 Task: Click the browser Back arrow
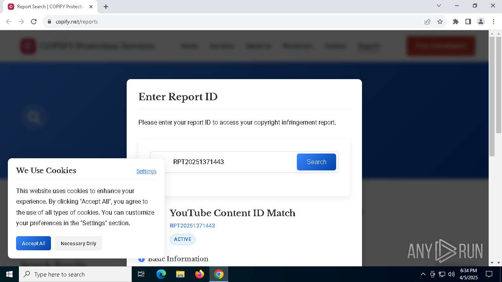coord(9,22)
